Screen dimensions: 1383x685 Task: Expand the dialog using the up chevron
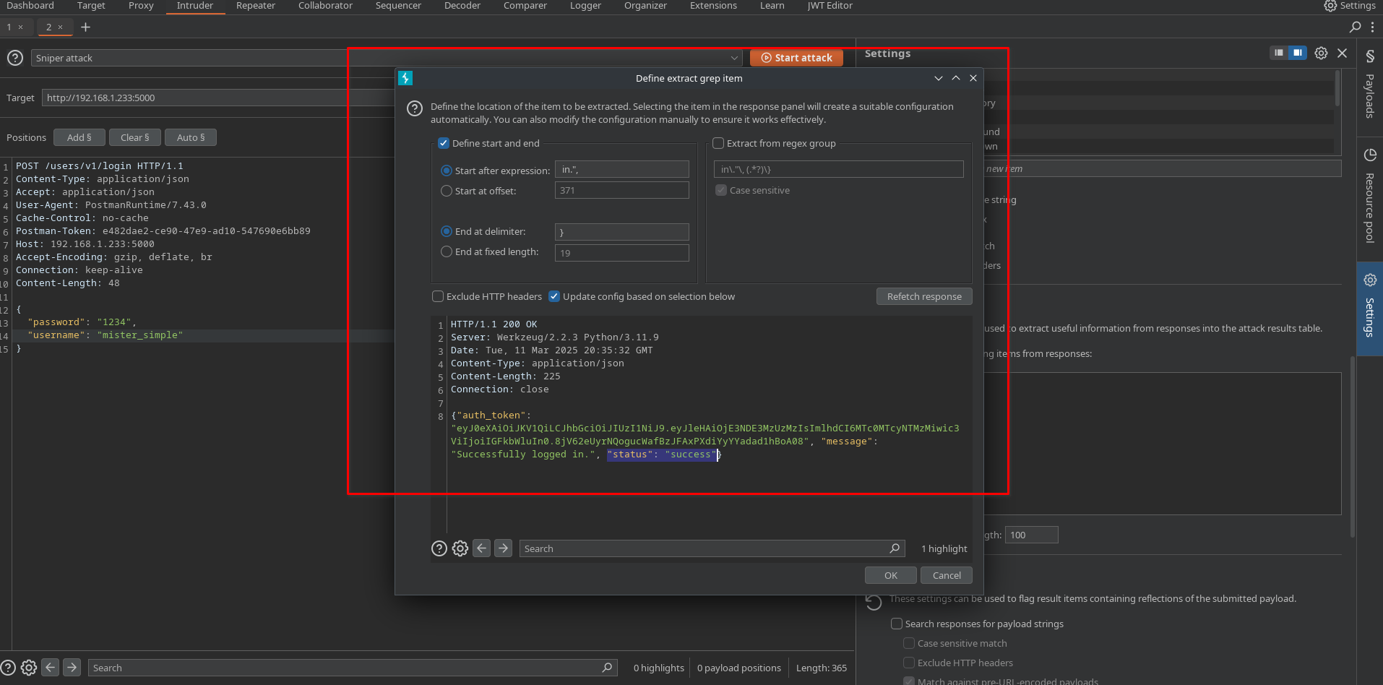(x=956, y=78)
